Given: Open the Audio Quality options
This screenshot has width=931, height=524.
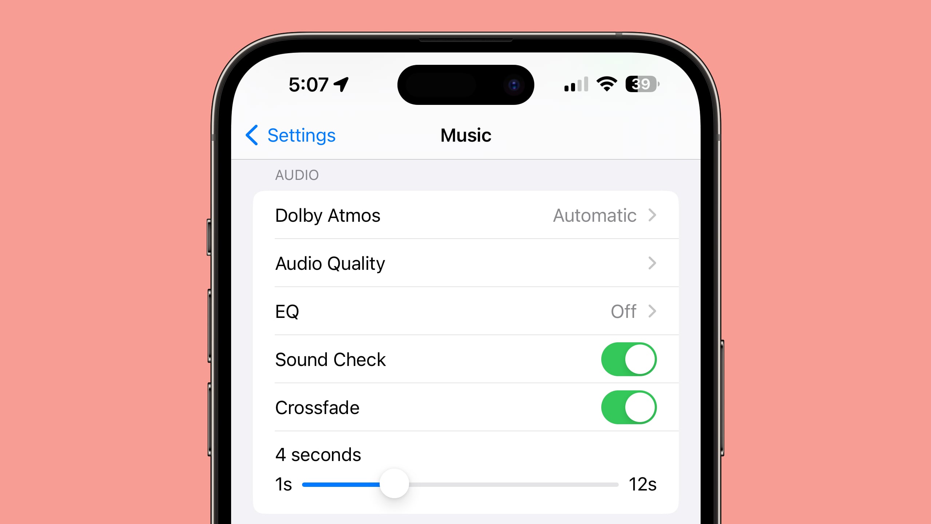Looking at the screenshot, I should [x=465, y=263].
